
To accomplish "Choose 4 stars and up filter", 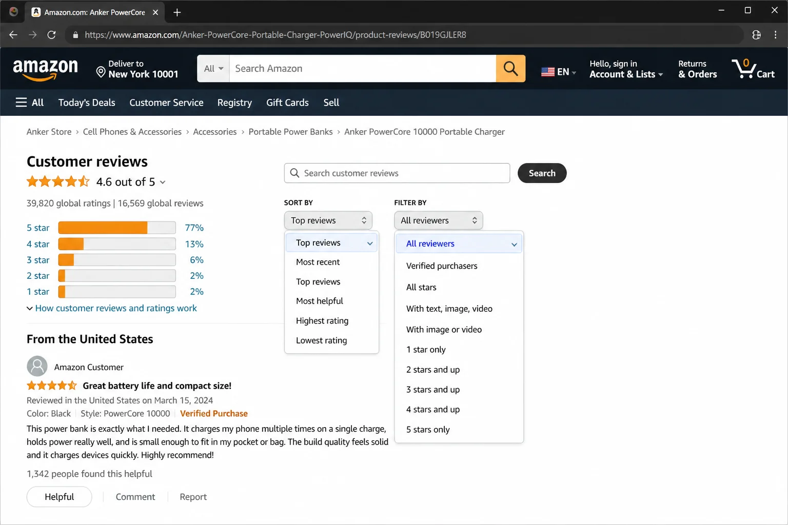I will (433, 410).
